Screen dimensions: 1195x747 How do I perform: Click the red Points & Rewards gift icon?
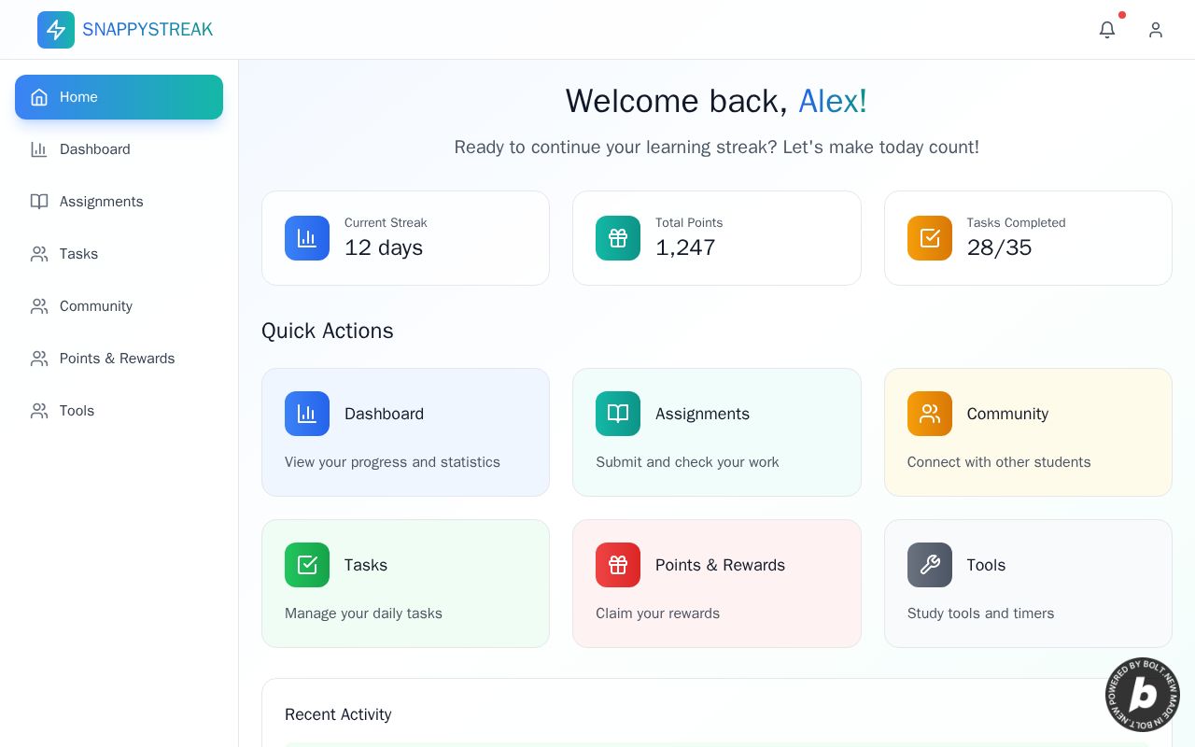(618, 565)
